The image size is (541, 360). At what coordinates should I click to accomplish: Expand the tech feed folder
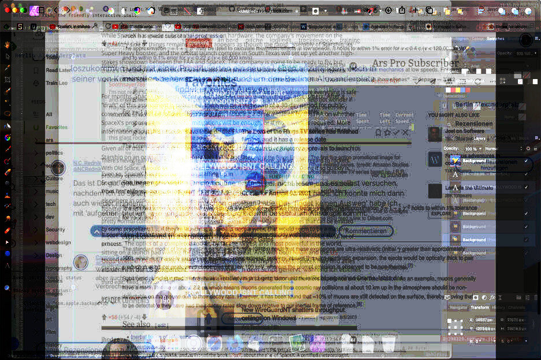36,204
